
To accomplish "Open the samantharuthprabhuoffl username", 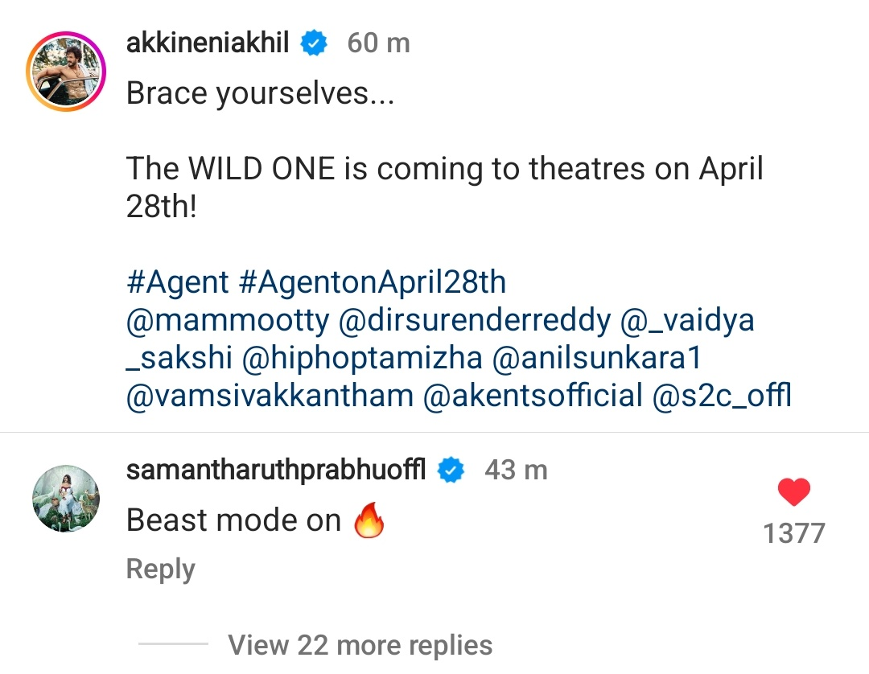I will pyautogui.click(x=276, y=470).
